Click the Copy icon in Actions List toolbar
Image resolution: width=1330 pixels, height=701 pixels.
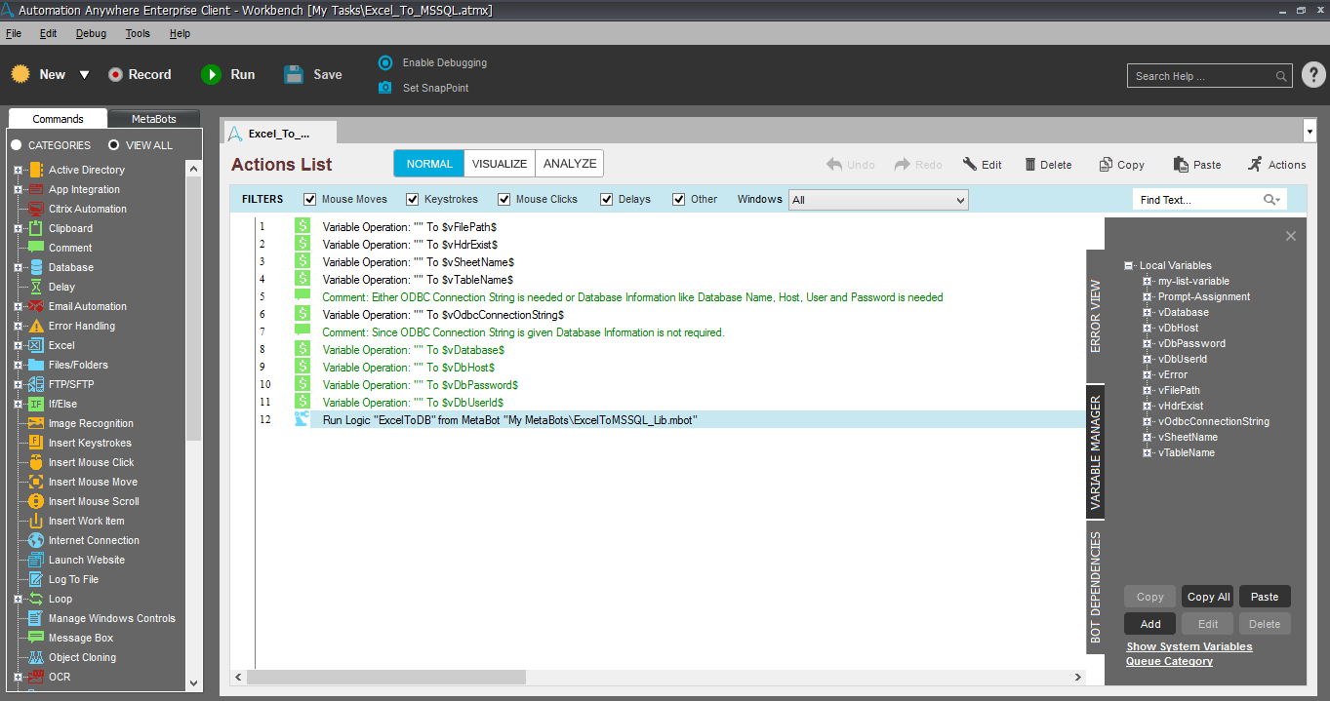1106,165
